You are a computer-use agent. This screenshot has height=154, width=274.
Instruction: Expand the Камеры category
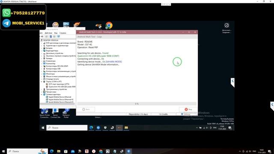click(x=42, y=58)
